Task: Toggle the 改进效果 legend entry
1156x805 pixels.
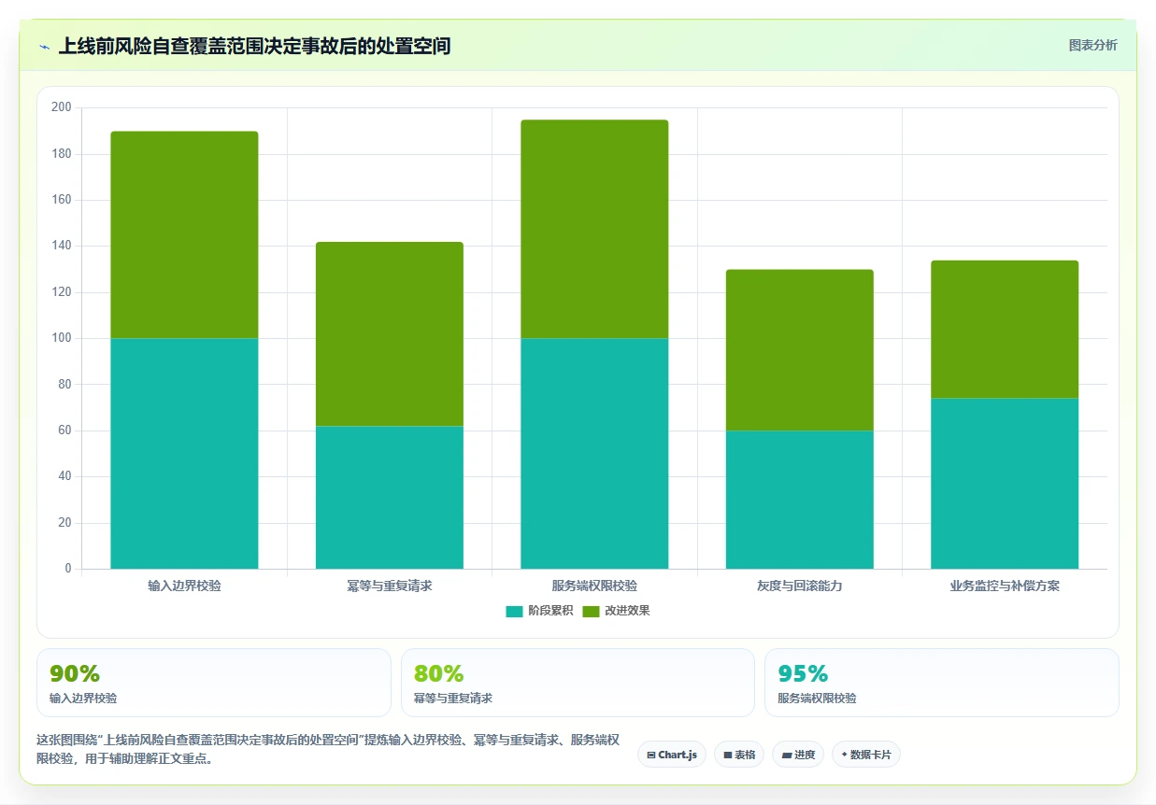Action: (x=616, y=611)
